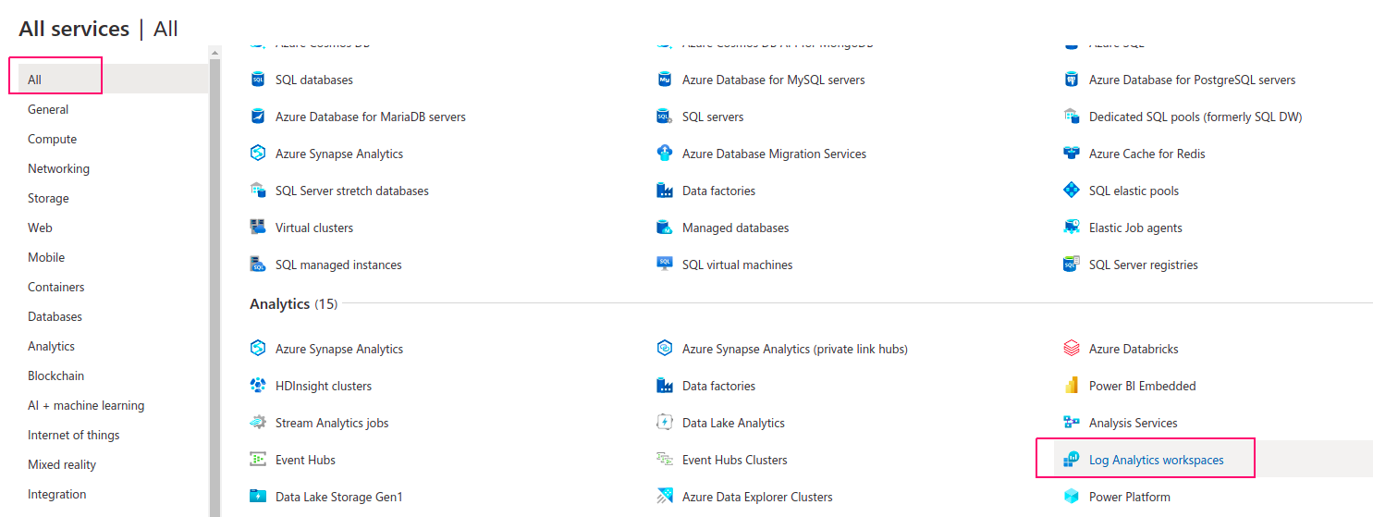Click the Azure Databricks icon
The height and width of the screenshot is (517, 1373).
tap(1072, 349)
